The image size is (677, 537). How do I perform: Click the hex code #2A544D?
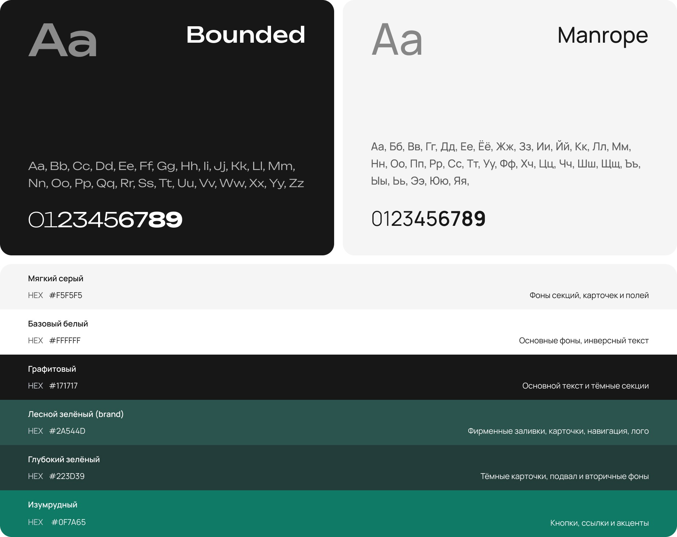[x=67, y=431]
